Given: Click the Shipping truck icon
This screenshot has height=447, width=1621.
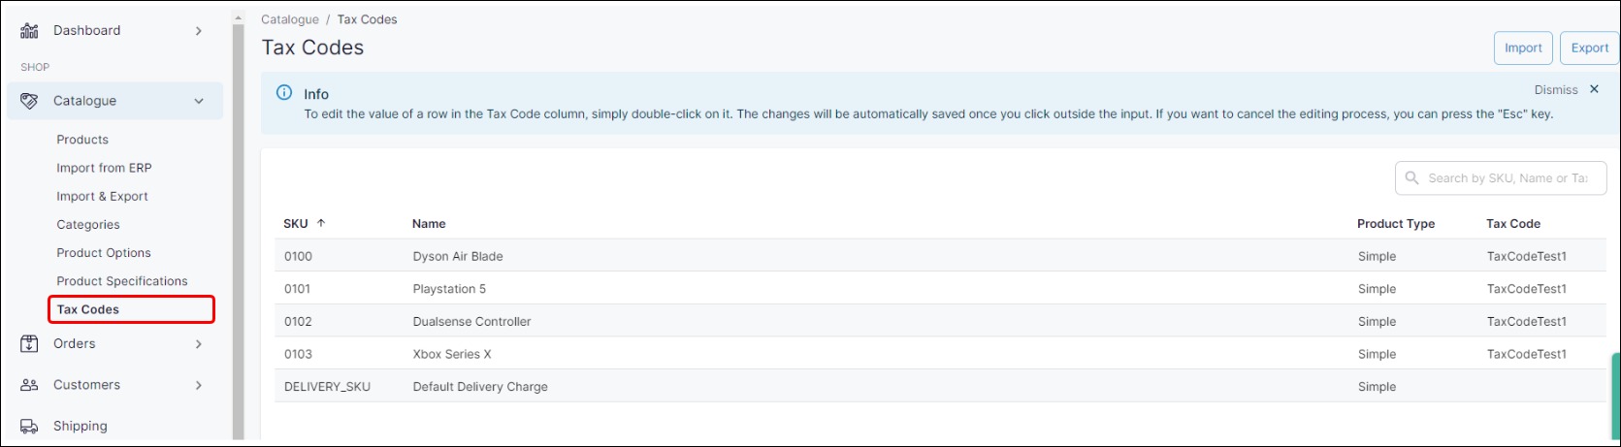Looking at the screenshot, I should 29,427.
